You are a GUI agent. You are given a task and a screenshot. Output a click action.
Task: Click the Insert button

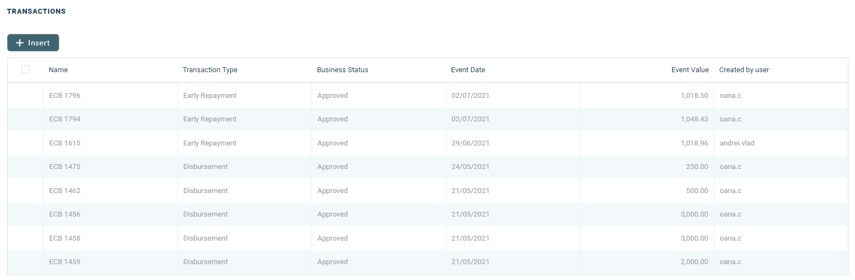point(33,43)
